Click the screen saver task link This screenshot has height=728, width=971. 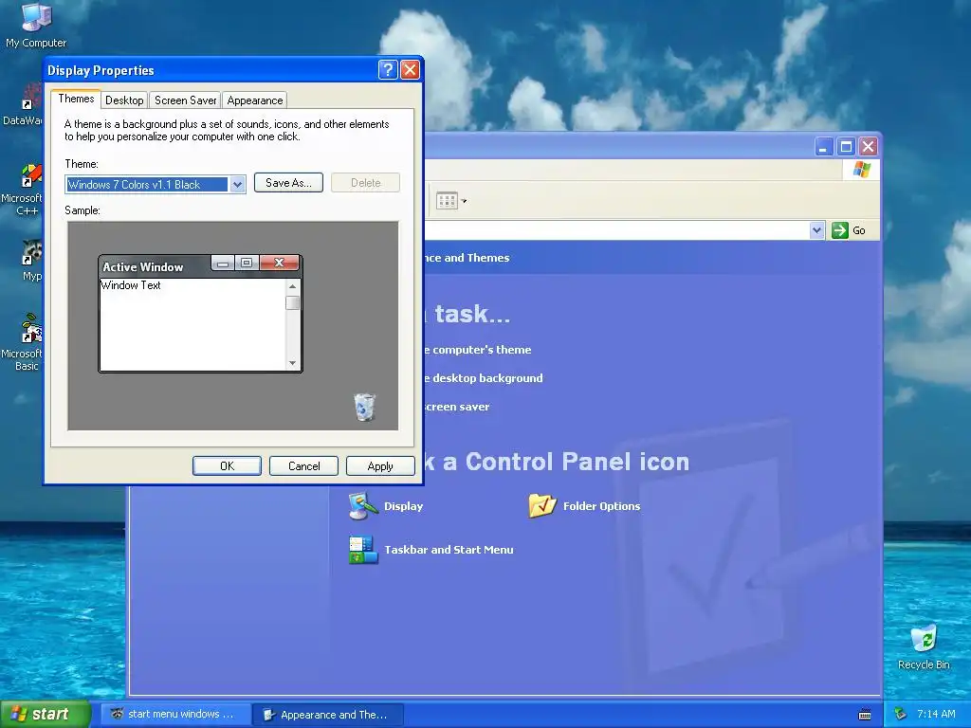pos(457,407)
